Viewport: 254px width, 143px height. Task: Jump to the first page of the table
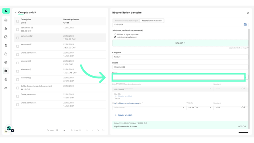[87, 130]
